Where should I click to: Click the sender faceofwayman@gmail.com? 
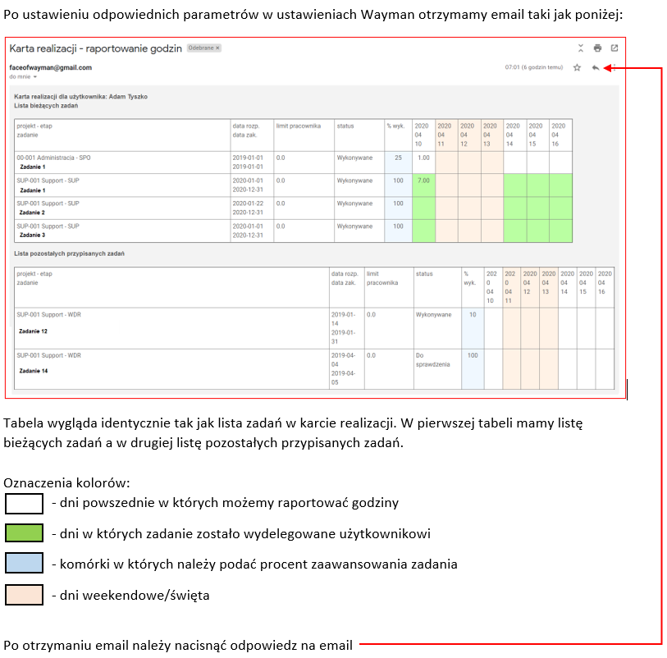[x=51, y=67]
